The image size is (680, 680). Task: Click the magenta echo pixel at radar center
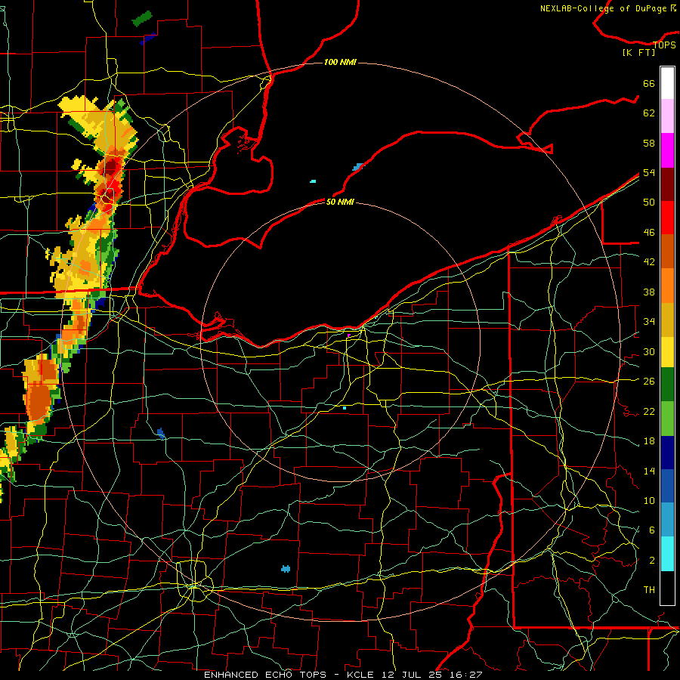(348, 335)
